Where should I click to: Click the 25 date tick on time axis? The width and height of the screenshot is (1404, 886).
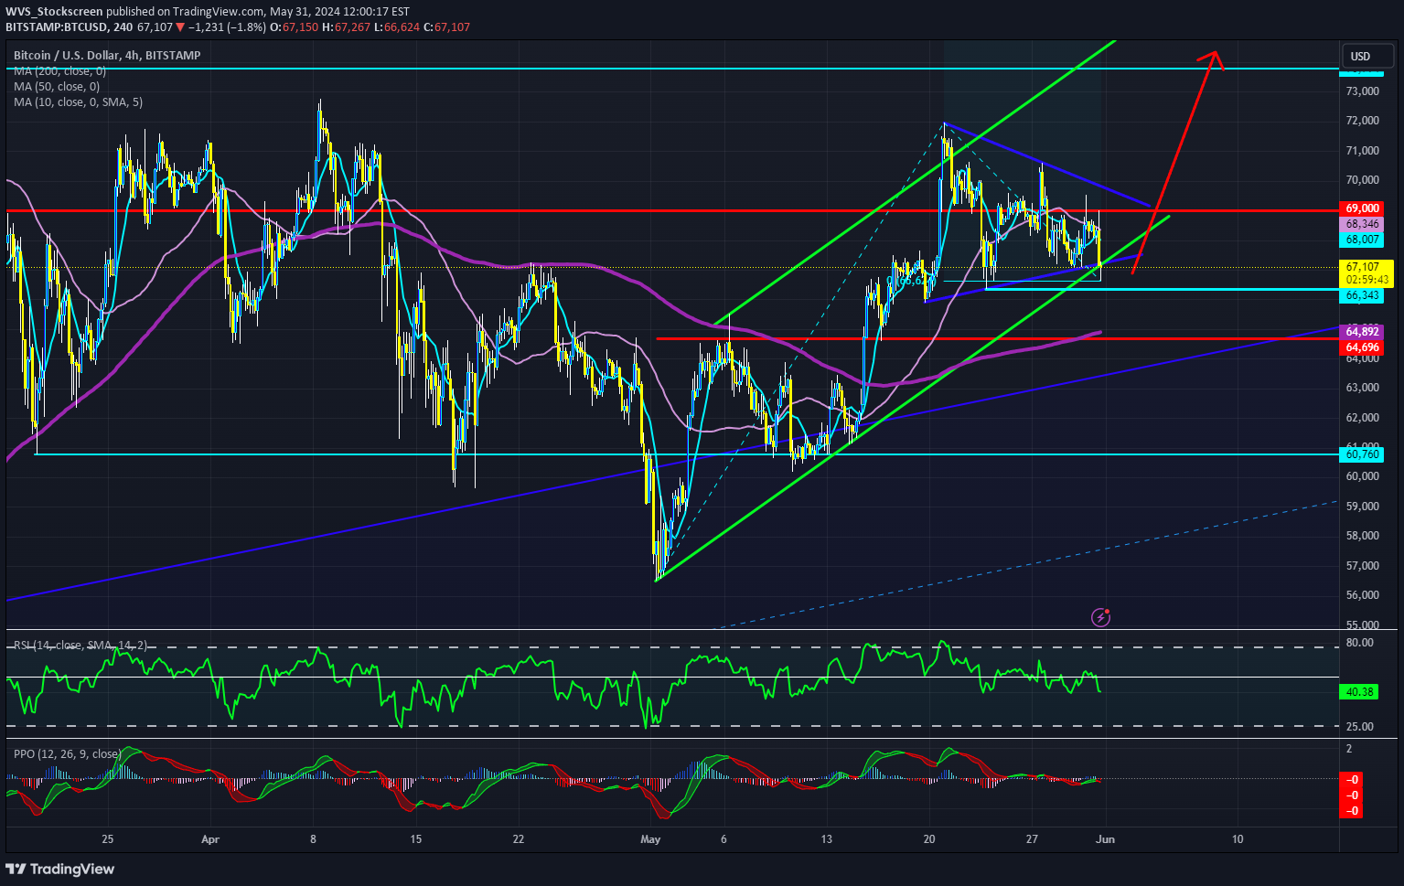pyautogui.click(x=108, y=839)
